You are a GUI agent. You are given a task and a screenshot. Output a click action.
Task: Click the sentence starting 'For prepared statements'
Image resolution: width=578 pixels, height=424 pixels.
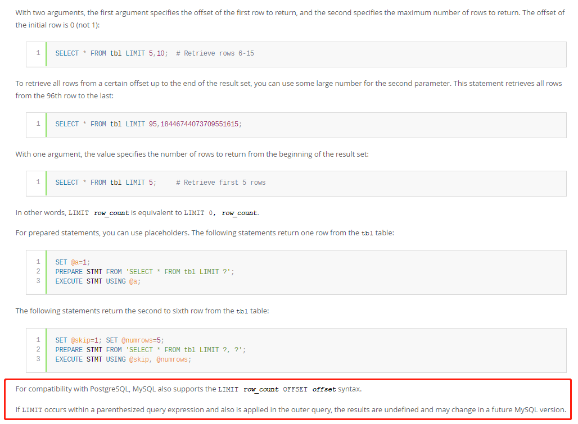205,233
